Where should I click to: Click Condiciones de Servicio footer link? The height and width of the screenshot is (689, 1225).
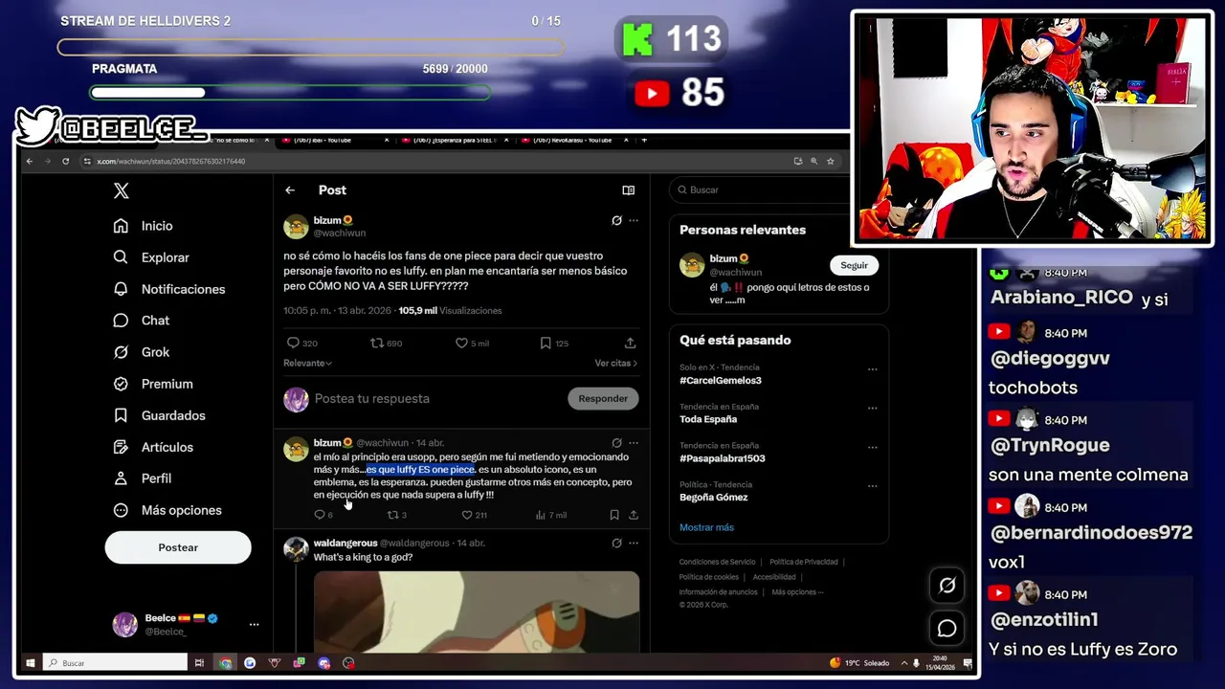717,563
